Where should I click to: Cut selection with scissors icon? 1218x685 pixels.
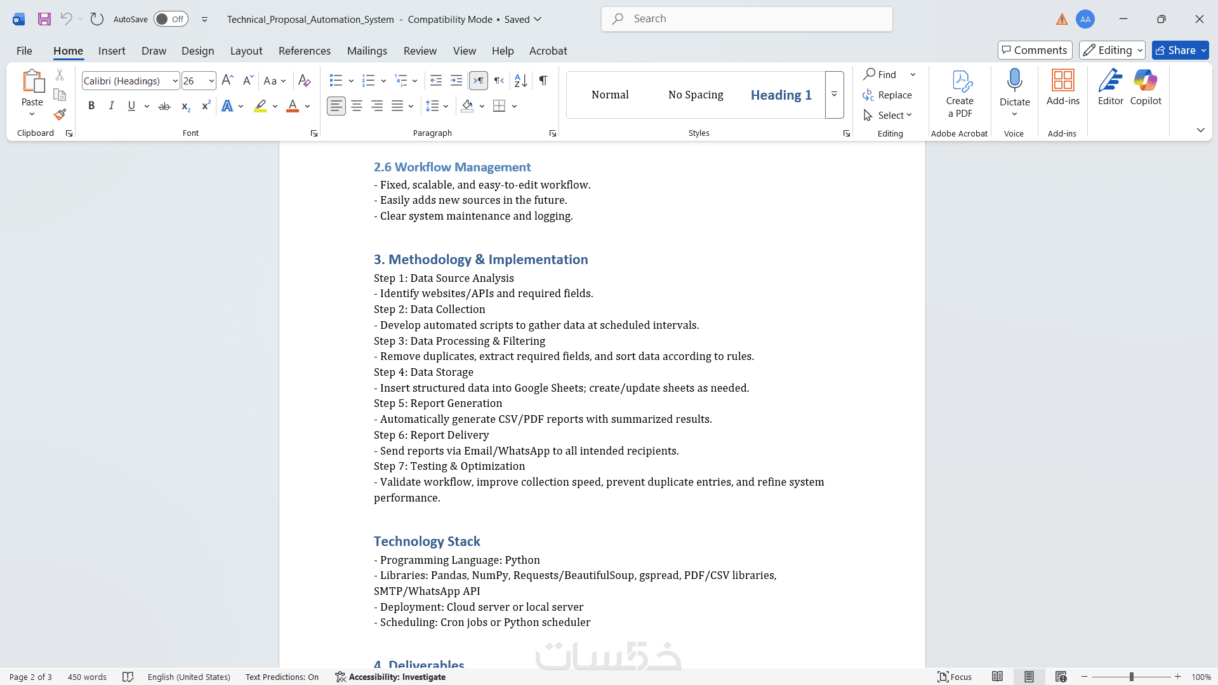(60, 75)
